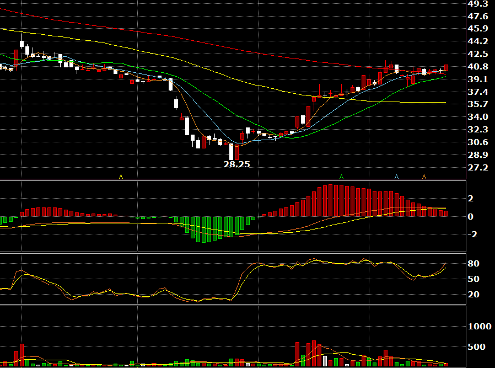Click the 0 label on the MACD axis

click(x=470, y=216)
